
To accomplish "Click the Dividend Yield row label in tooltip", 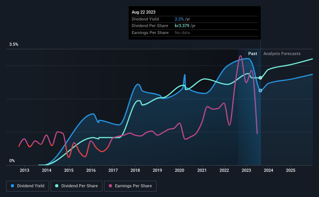I will tap(145, 19).
